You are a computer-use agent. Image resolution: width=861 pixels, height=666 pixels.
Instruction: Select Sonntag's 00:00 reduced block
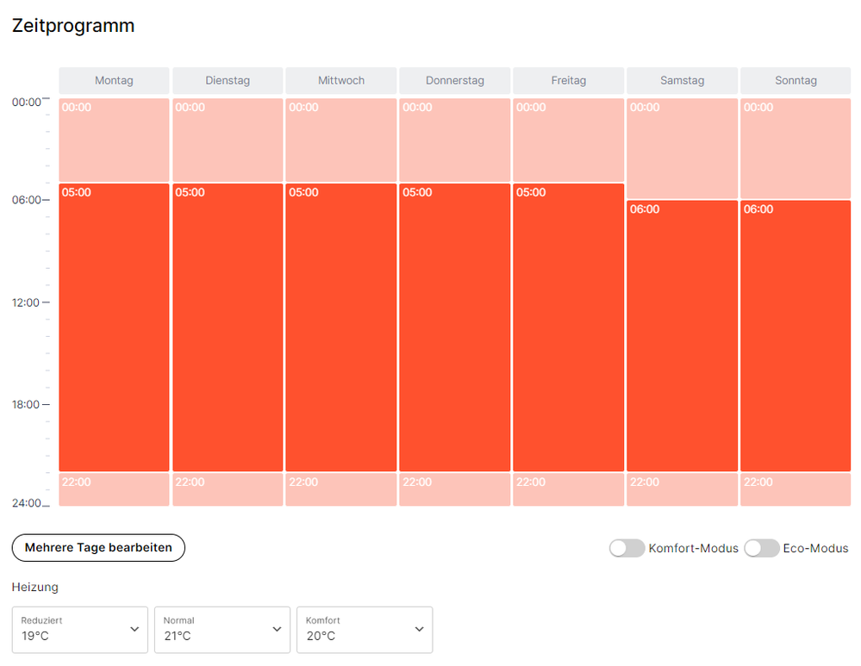(795, 148)
